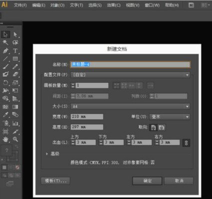Click the 模板(T)... templates button
This screenshot has height=199, width=212.
tap(55, 181)
